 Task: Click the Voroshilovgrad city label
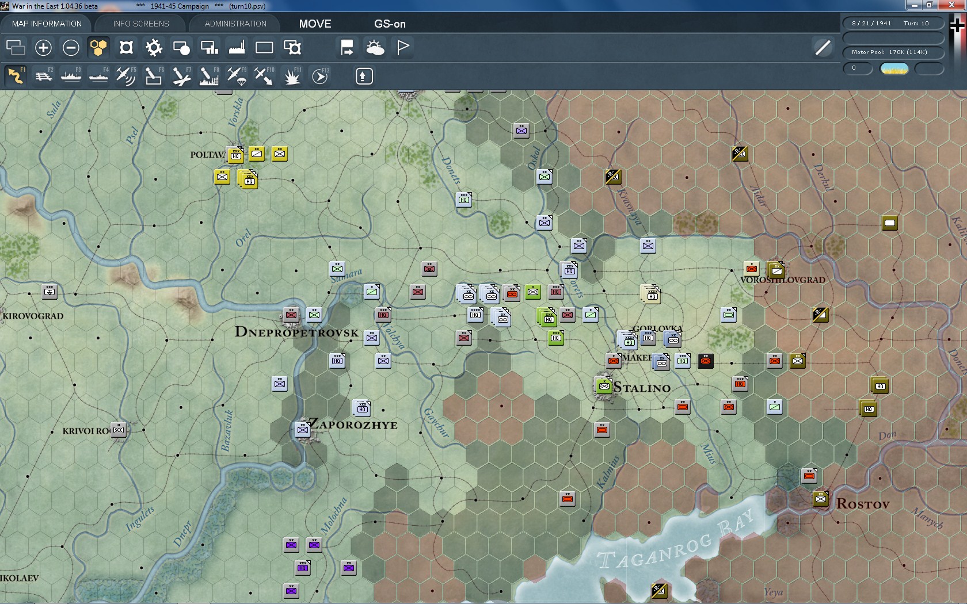[x=783, y=280]
